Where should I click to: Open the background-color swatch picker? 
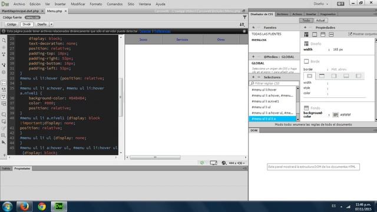point(335,115)
